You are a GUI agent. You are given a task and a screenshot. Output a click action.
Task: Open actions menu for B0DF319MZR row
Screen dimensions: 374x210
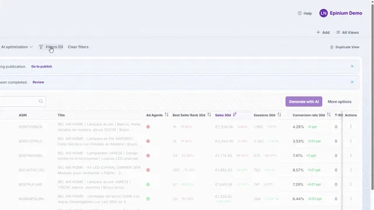pyautogui.click(x=351, y=127)
